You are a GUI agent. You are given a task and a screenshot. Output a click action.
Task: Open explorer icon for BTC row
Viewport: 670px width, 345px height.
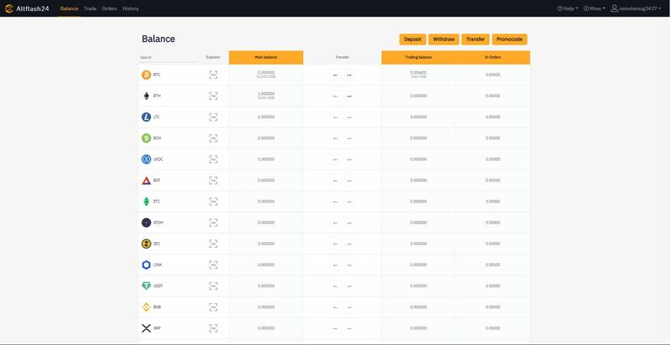pyautogui.click(x=214, y=75)
